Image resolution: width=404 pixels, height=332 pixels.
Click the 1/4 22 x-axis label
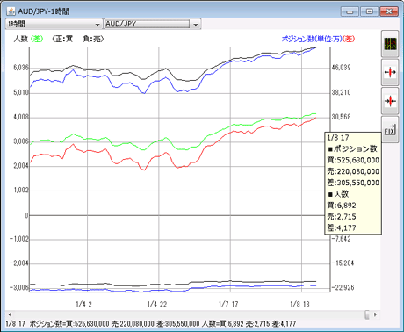[x=157, y=304]
